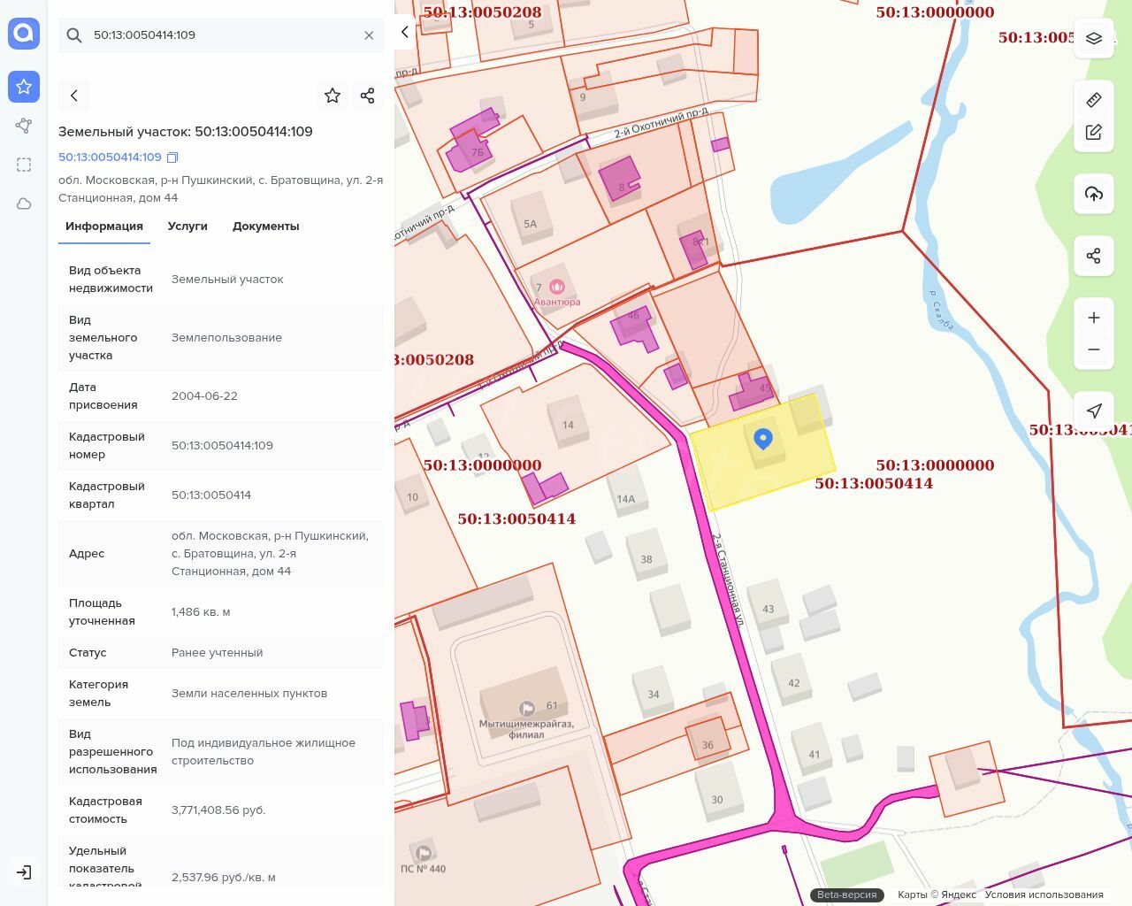Switch to the Услуги tab

click(x=187, y=226)
